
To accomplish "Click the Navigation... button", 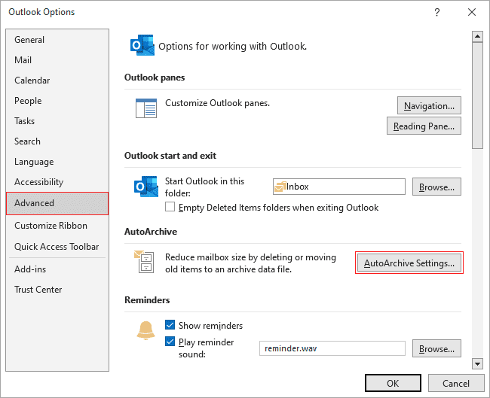I will tap(429, 106).
